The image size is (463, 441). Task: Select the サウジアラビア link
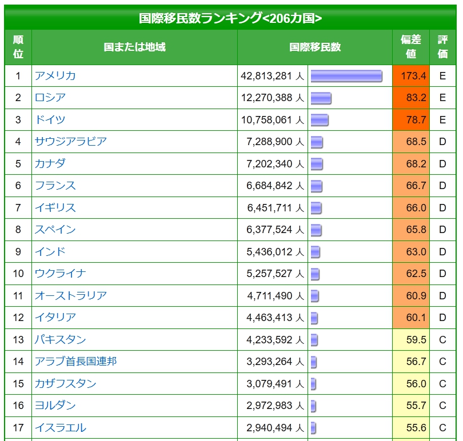70,142
